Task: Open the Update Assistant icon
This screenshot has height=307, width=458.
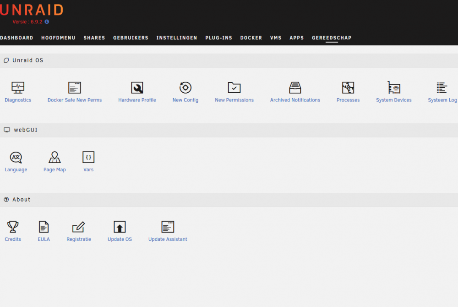Action: (168, 227)
